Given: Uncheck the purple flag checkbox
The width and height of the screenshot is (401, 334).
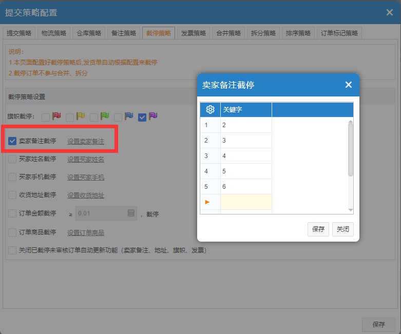Looking at the screenshot, I should (142, 117).
